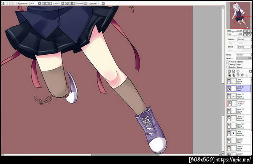Enable Preserve Opacity checkbox
Screen dimensions: 253x164
pos(227,62)
